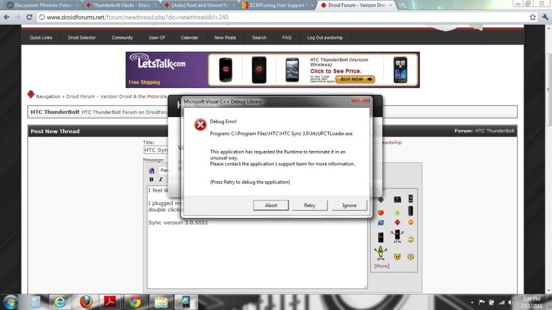This screenshot has height=310, width=552.
Task: Click the awdwhip username link
Action: coord(391,142)
